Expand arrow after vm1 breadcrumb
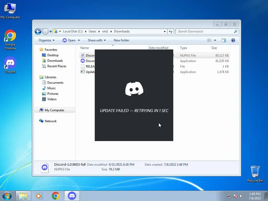The height and width of the screenshot is (201, 268). coord(111,31)
